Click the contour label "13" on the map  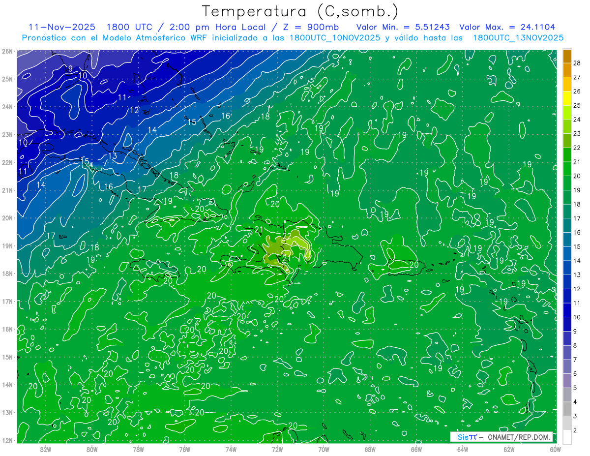pos(113,156)
